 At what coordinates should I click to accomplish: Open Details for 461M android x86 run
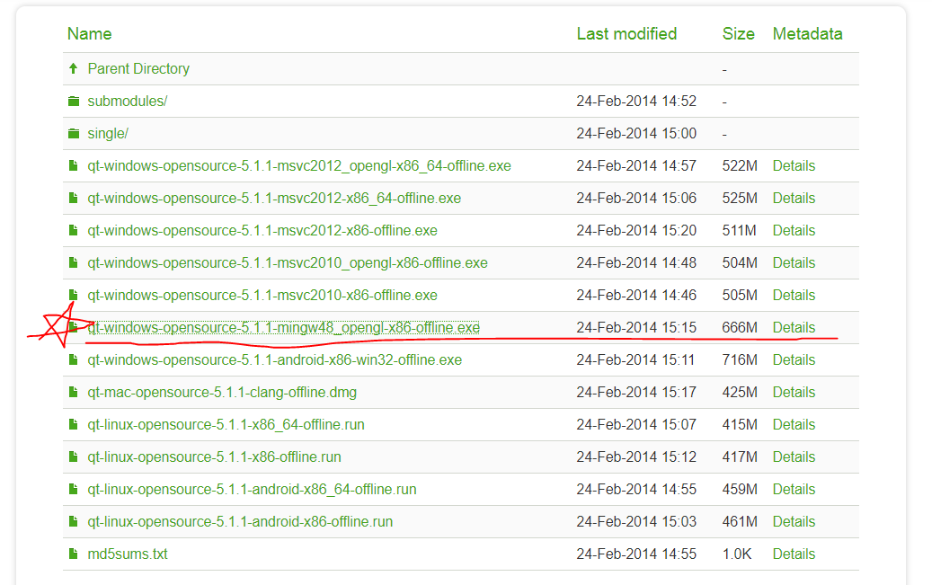coord(794,522)
